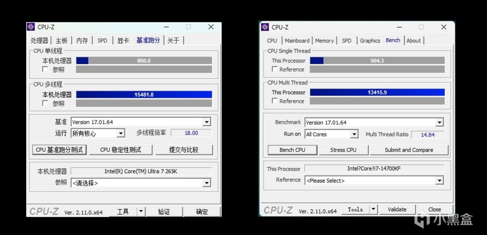Click the Close button in English window
The height and width of the screenshot is (235, 487).
(434, 209)
